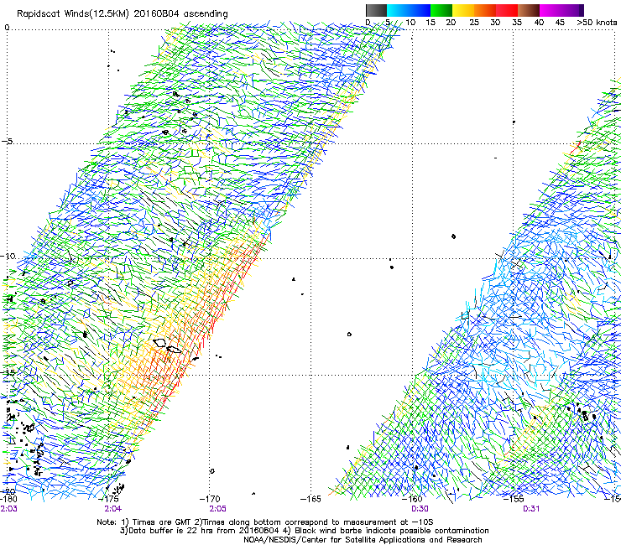Click the gray 0-5 knots color swatch
The width and height of the screenshot is (621, 545).
(x=376, y=10)
